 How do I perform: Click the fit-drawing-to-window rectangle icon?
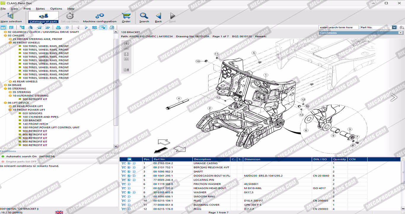[x=126, y=59]
